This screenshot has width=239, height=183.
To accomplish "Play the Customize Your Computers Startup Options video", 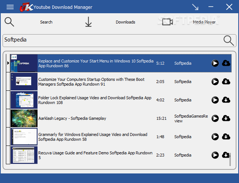I will 215,82.
